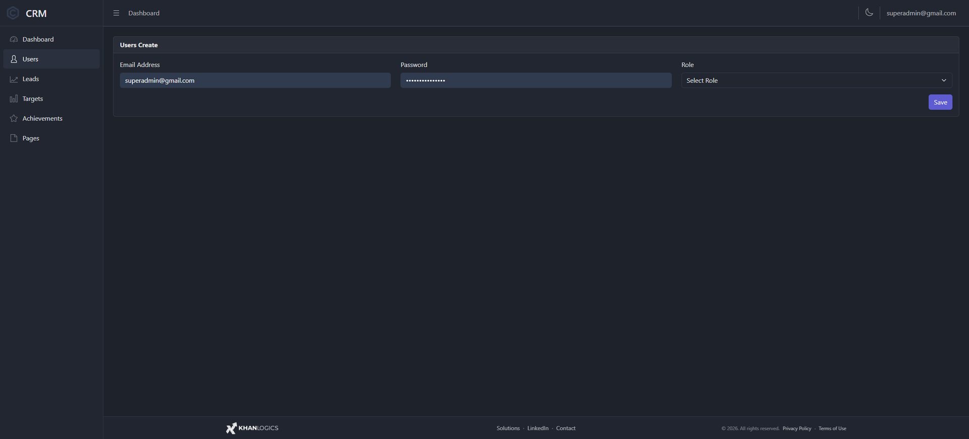
Task: Open the Users sidebar menu item
Action: 51,59
